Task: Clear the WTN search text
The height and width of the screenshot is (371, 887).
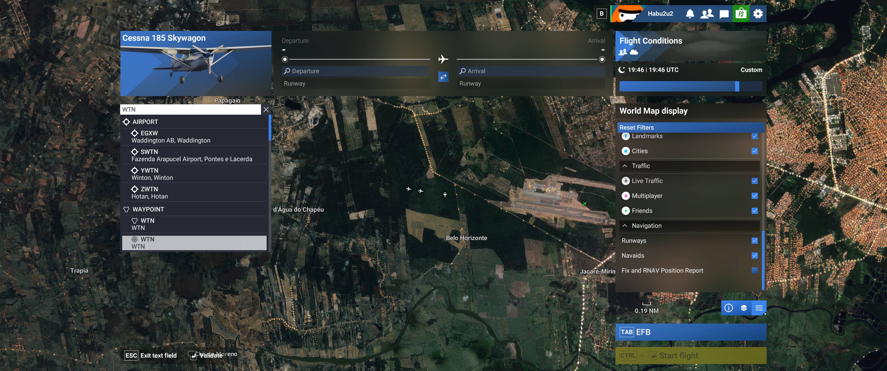Action: (266, 109)
